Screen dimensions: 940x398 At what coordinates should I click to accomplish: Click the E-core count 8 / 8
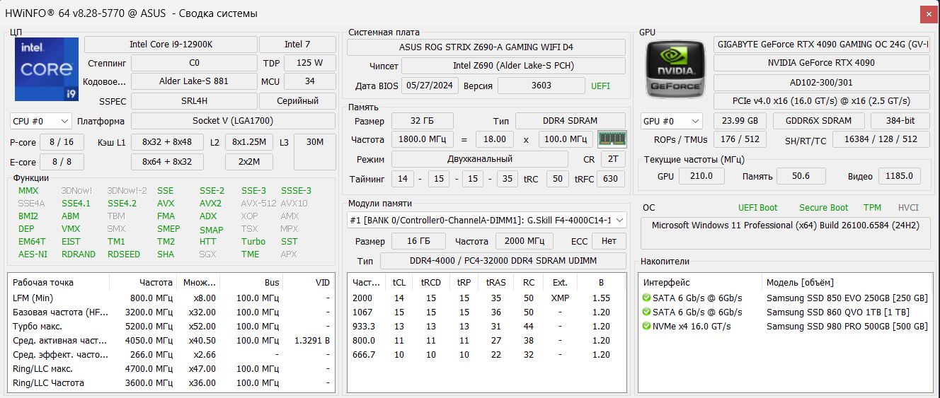[62, 162]
